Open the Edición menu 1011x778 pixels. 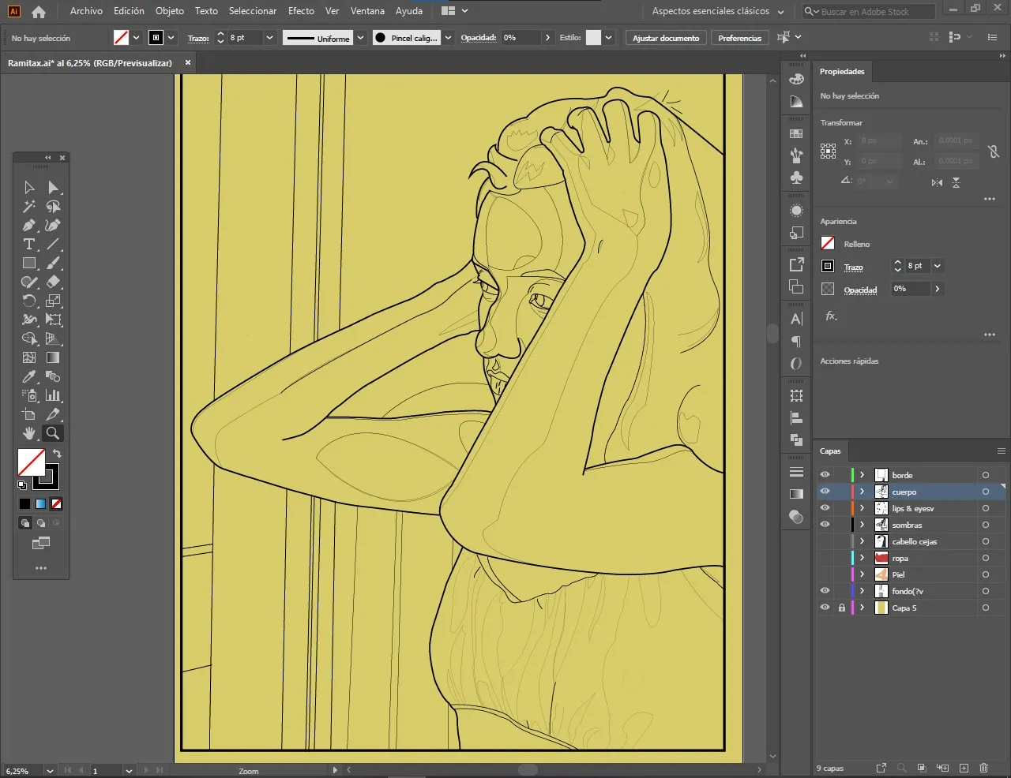coord(129,11)
